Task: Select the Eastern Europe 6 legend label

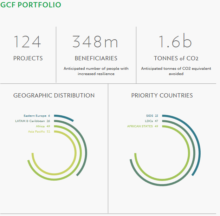Action: [37, 116]
